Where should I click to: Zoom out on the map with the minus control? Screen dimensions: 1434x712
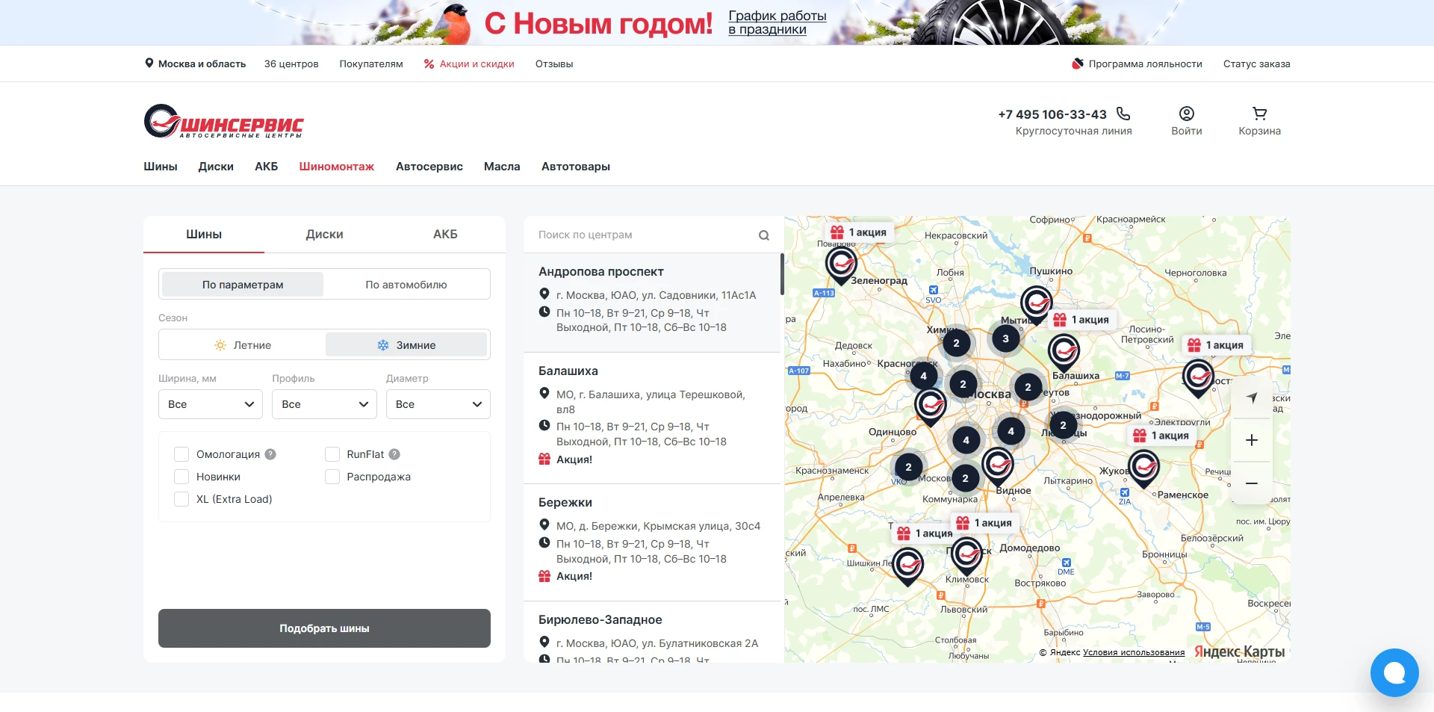click(x=1252, y=483)
